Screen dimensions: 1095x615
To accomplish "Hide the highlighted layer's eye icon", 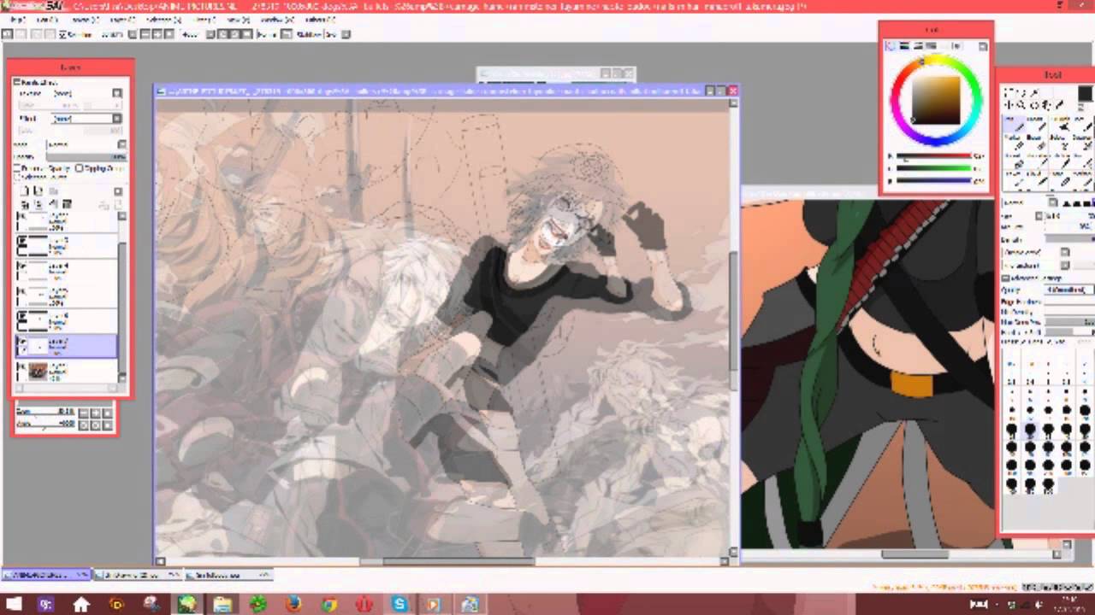I will 22,339.
